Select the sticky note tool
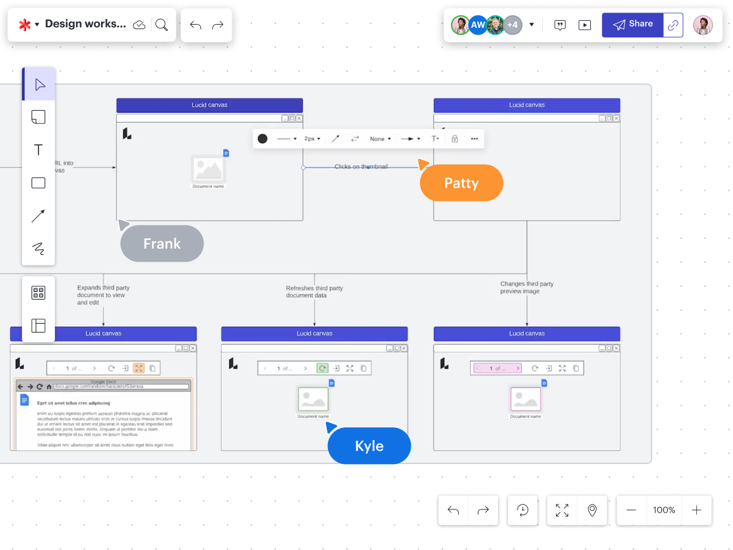This screenshot has width=733, height=550. click(39, 117)
